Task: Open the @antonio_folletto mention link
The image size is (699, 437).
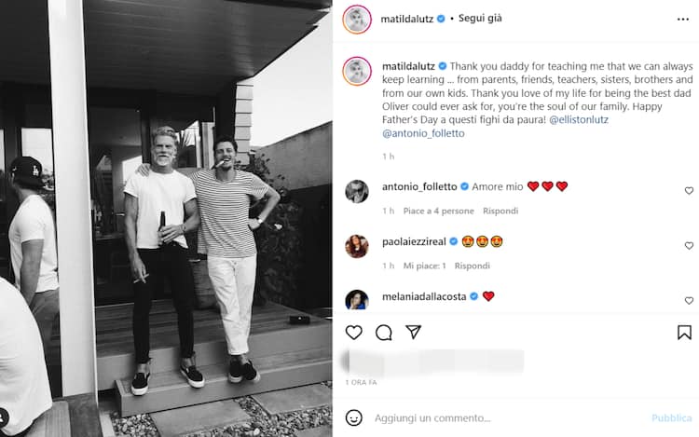Action: [423, 133]
